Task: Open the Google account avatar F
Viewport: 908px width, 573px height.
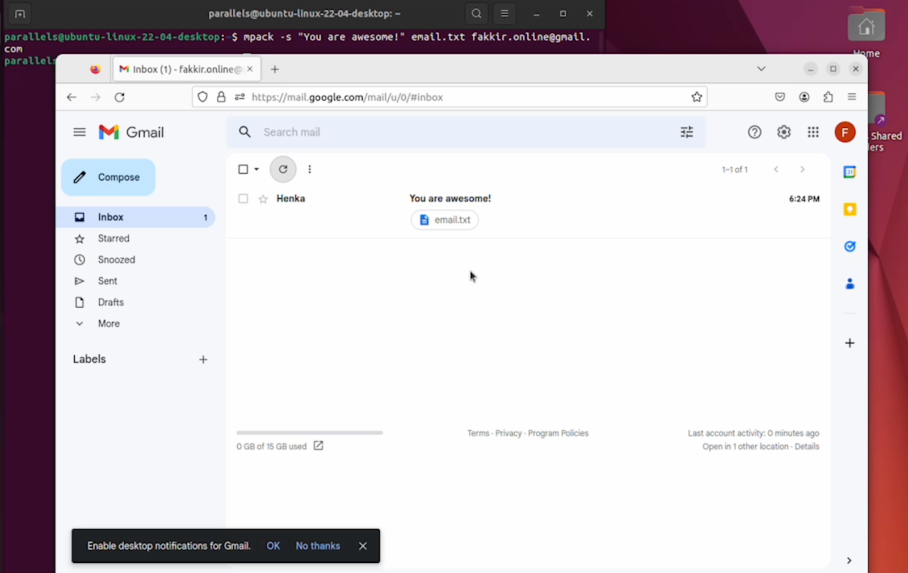Action: [x=845, y=132]
